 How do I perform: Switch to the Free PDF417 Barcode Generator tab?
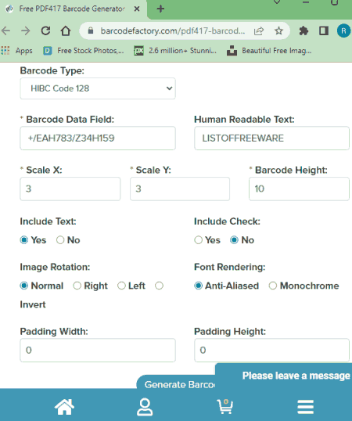click(73, 9)
